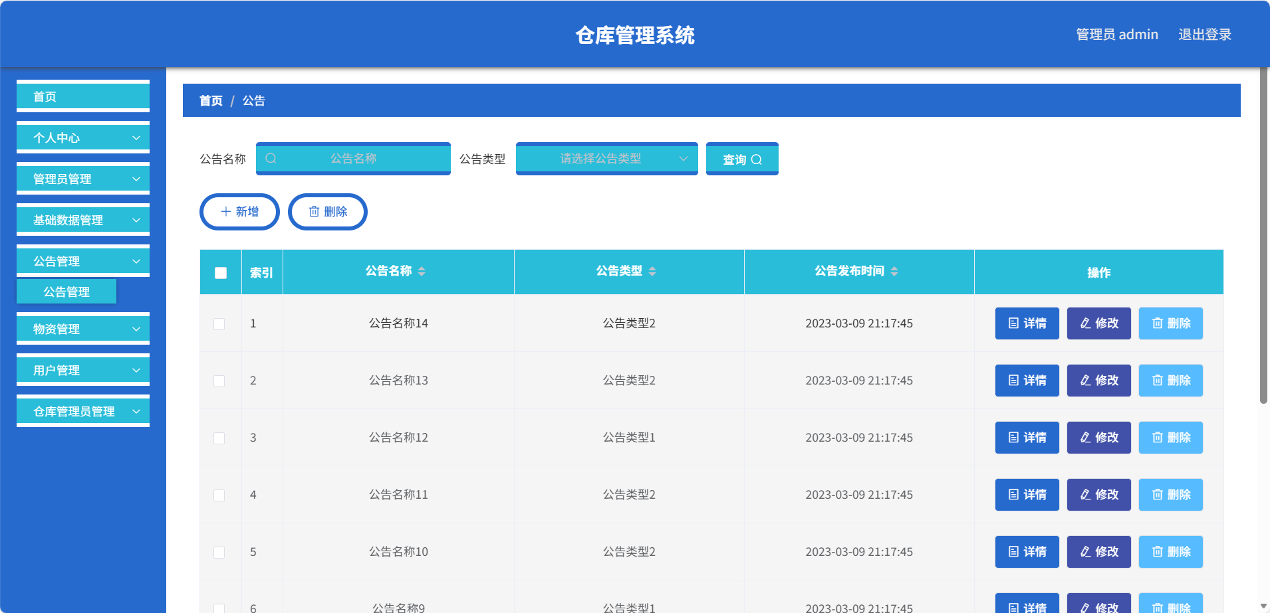Click 修改 for 公告名称12 row

coord(1099,438)
